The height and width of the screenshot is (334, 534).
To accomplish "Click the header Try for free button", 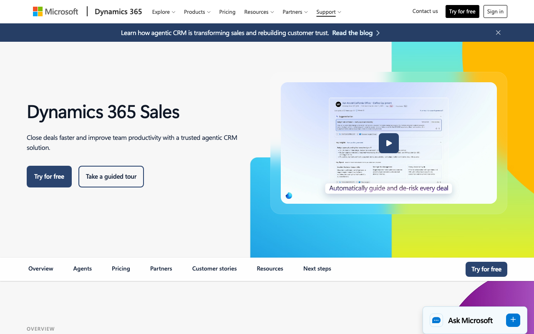I will [x=462, y=12].
